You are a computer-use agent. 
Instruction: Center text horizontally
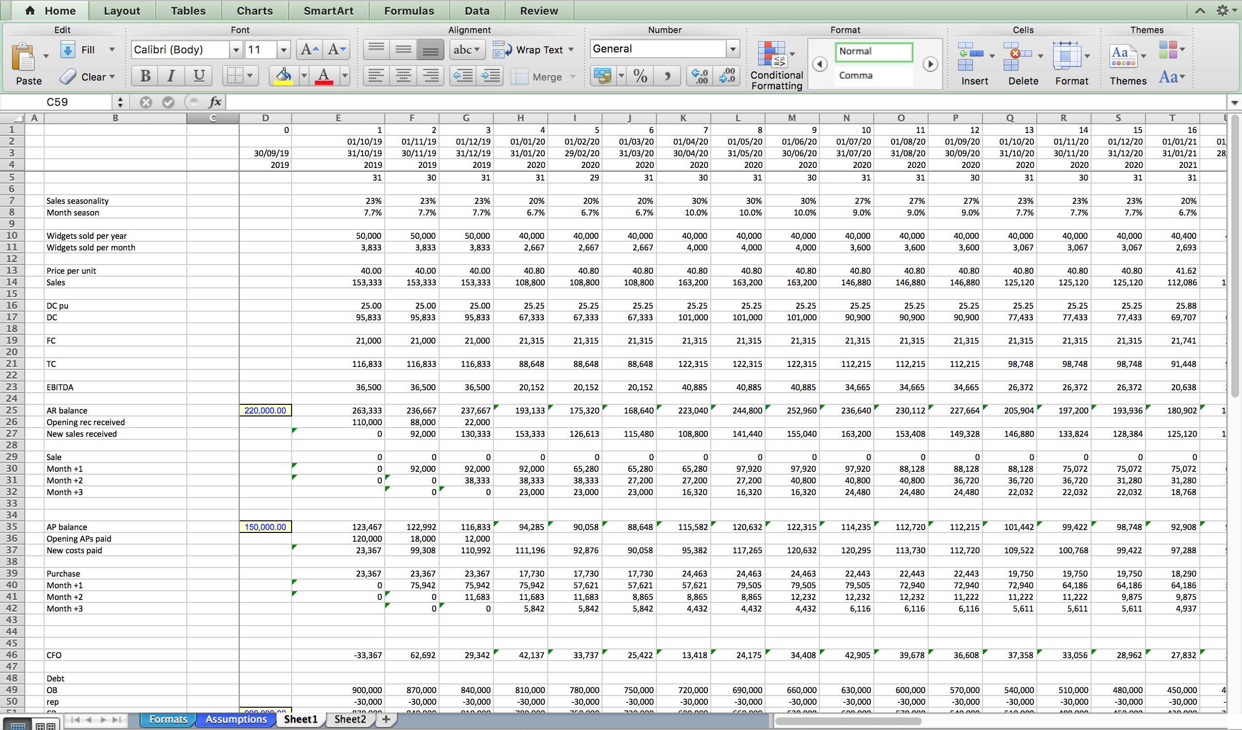pos(403,76)
